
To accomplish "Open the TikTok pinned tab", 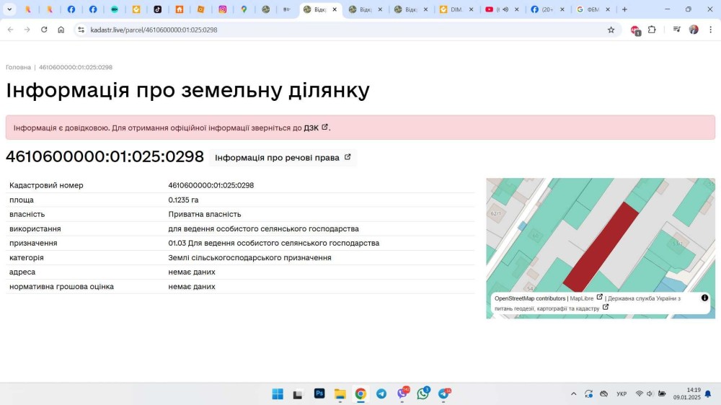I will click(x=158, y=9).
